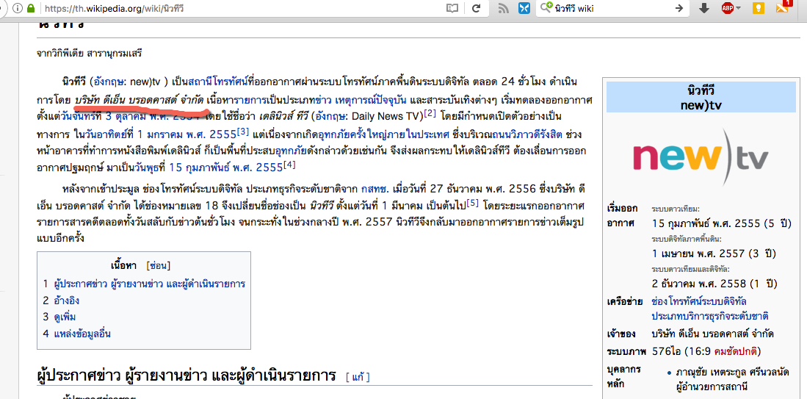Click infobox date 2 ธันวาคม พ.ศ. 2558
The image size is (807, 399).
pyautogui.click(x=714, y=284)
